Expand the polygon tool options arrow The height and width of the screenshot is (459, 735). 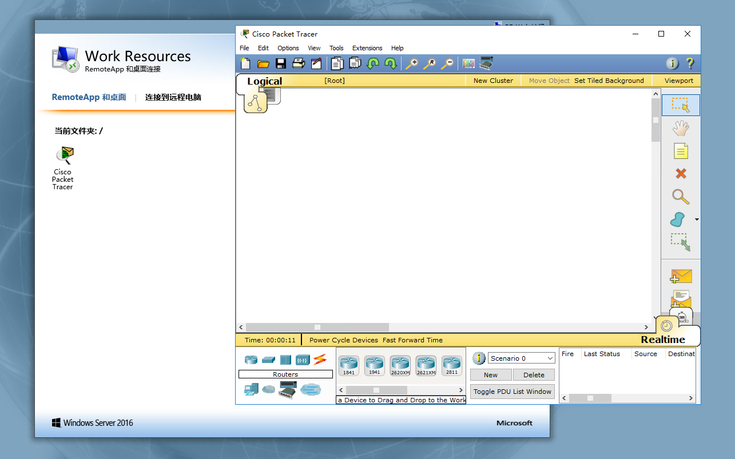pos(696,219)
